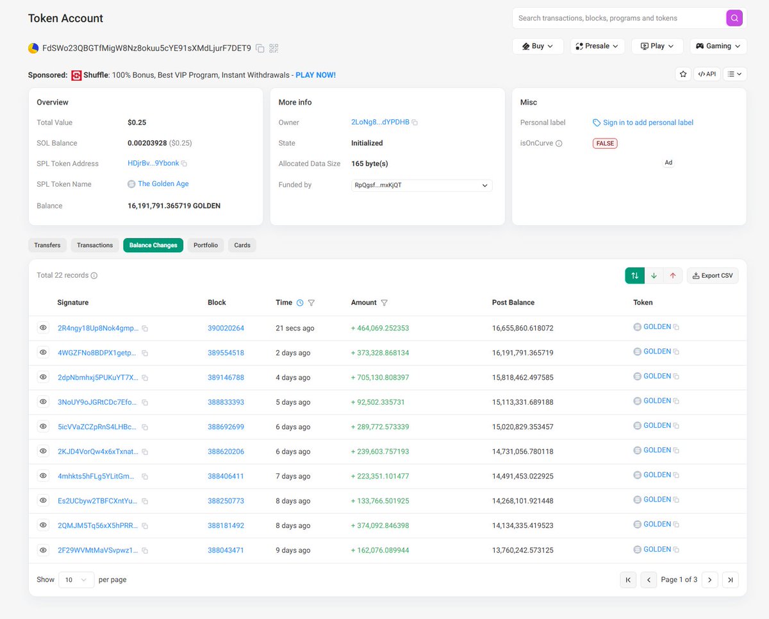This screenshot has width=769, height=619.
Task: Open the Buy dropdown menu
Action: [538, 46]
